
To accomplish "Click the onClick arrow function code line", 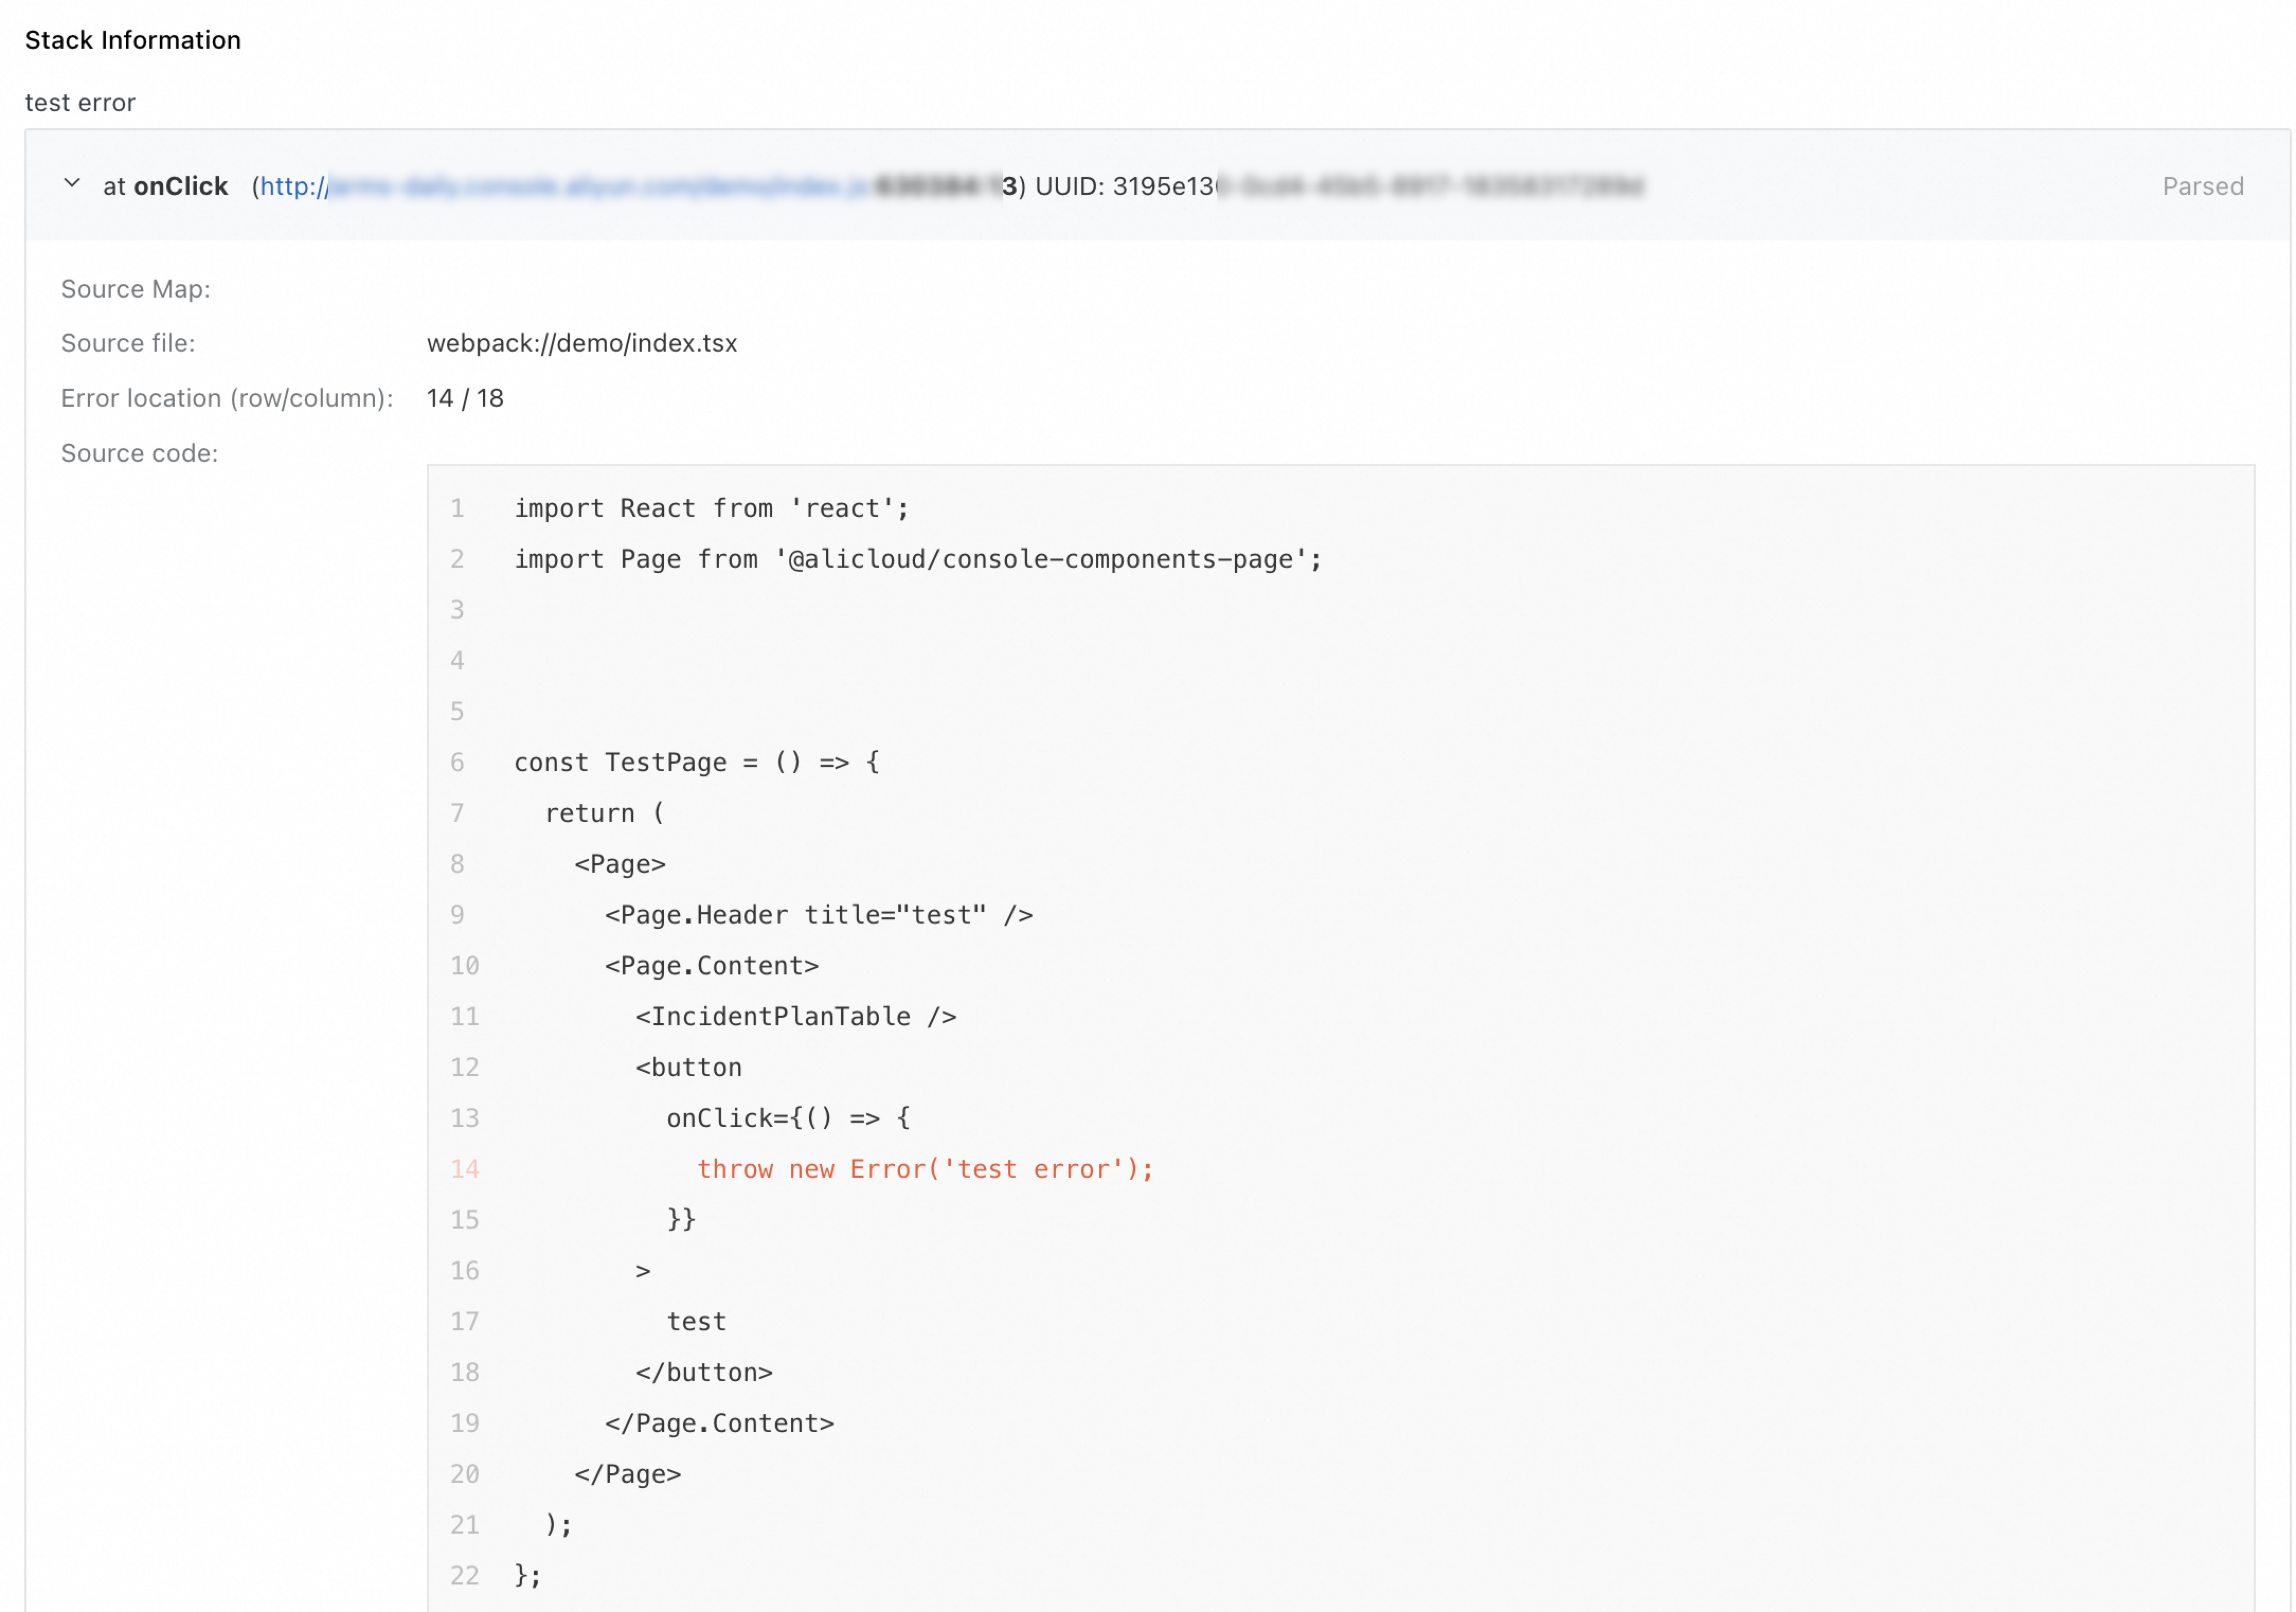I will pyautogui.click(x=788, y=1118).
